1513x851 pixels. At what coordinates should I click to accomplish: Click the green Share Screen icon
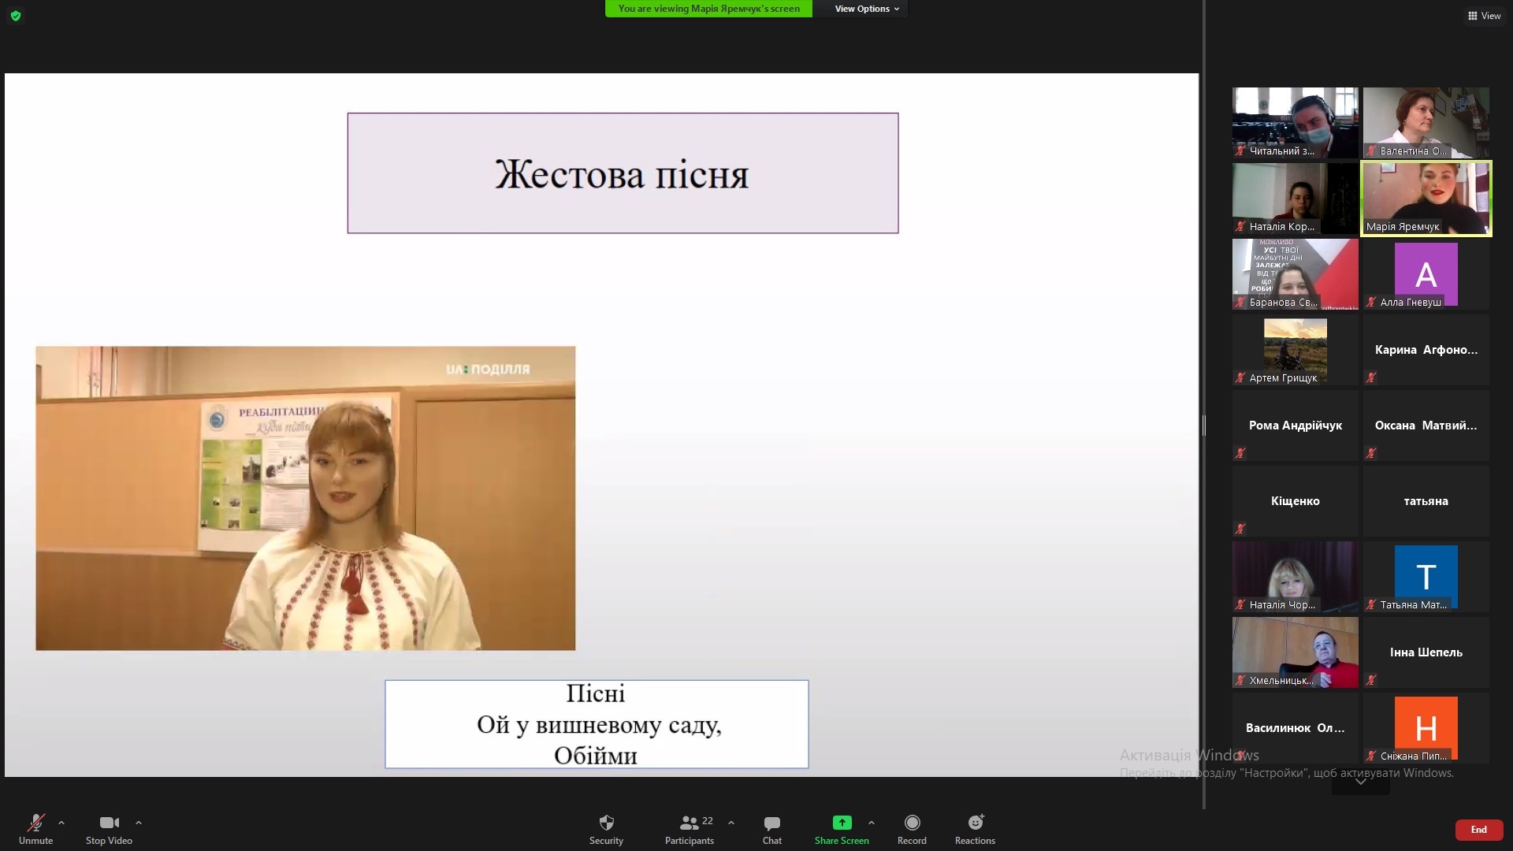pyautogui.click(x=842, y=823)
